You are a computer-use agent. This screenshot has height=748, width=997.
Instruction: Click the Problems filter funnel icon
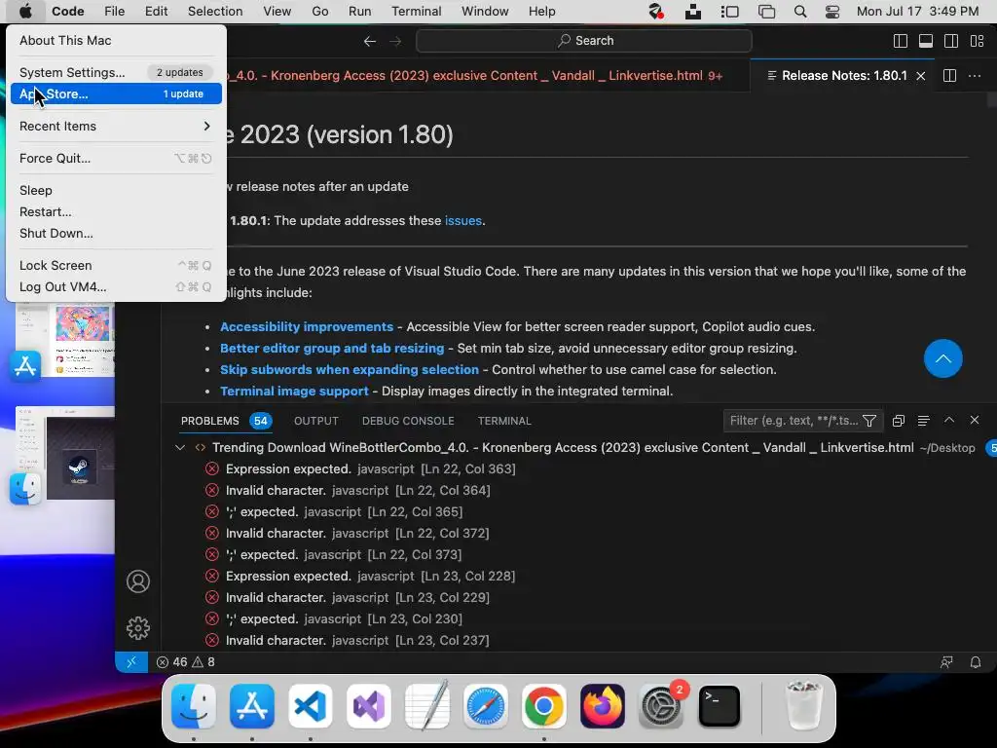pos(869,421)
